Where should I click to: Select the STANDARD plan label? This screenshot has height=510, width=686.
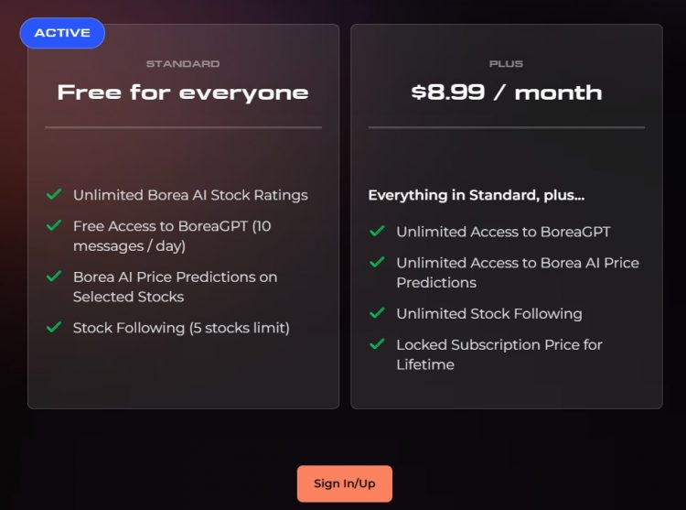[183, 64]
